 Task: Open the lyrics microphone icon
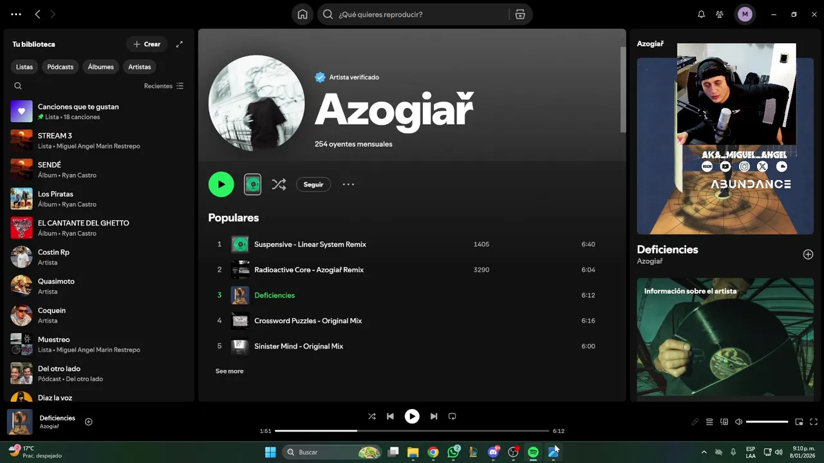[695, 422]
